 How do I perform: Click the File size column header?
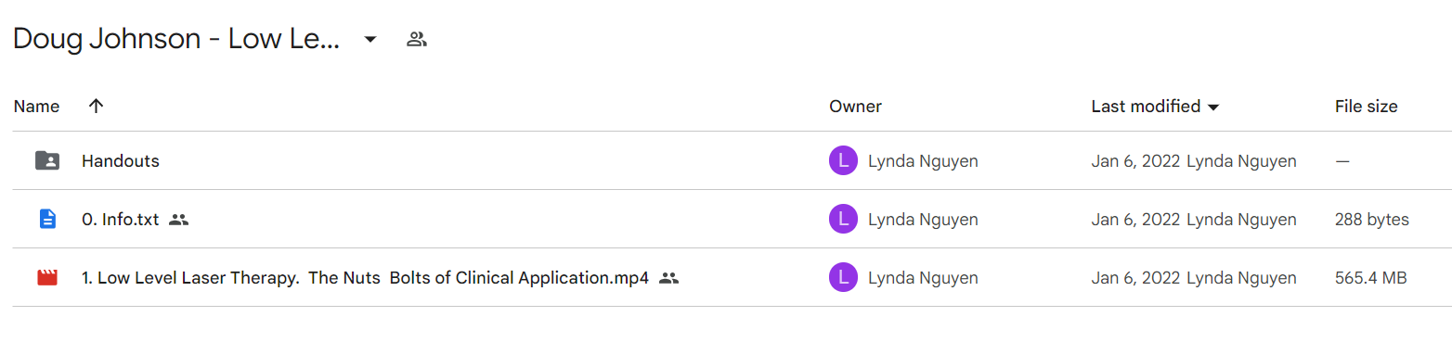click(x=1366, y=107)
